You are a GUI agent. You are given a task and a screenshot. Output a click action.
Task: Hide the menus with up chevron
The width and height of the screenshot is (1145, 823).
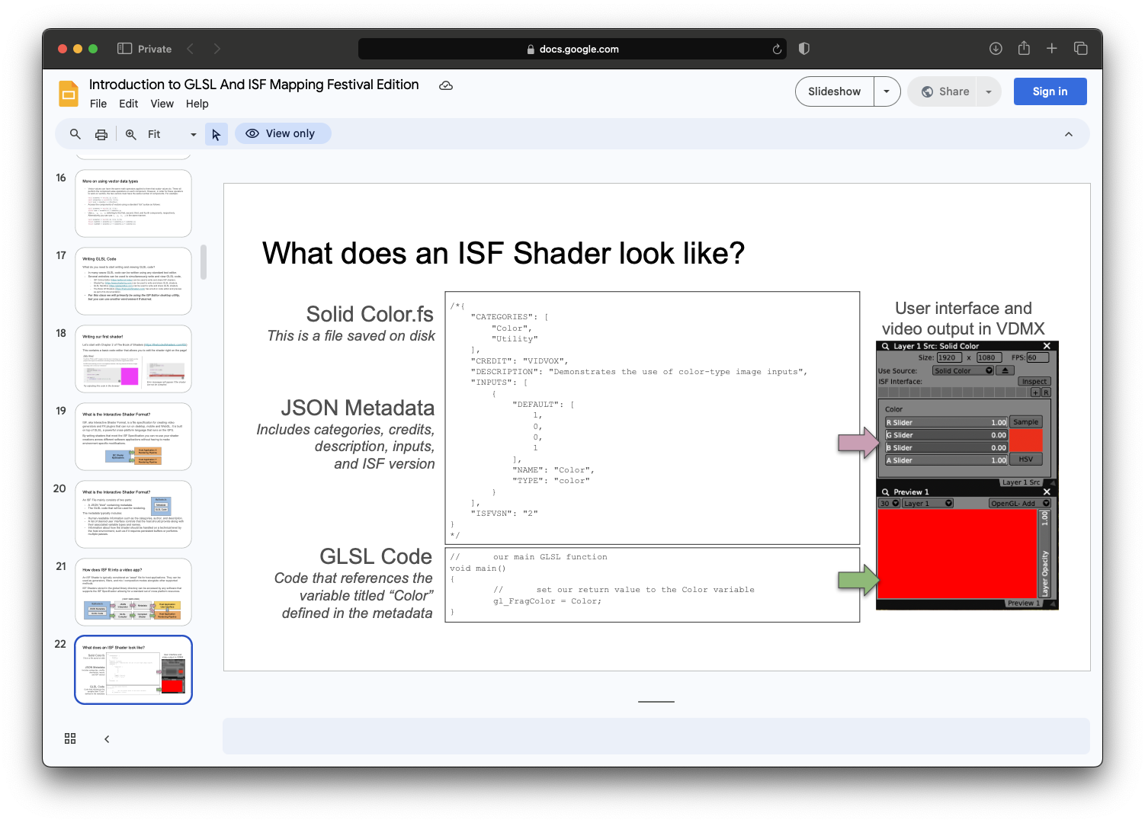(x=1069, y=134)
